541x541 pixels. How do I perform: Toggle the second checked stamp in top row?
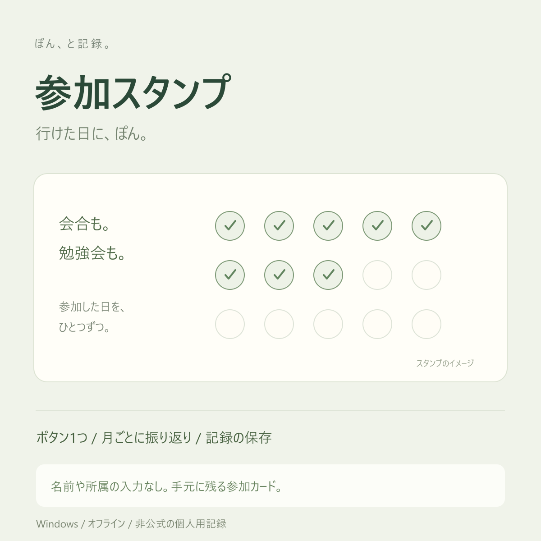point(279,226)
